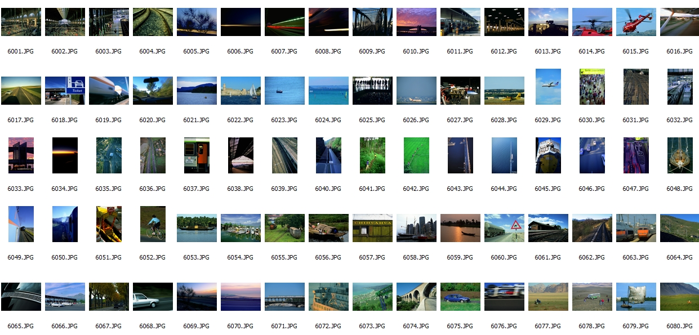Select the sunset boat photo 6059.JPG
This screenshot has width=699, height=335.
tap(460, 228)
